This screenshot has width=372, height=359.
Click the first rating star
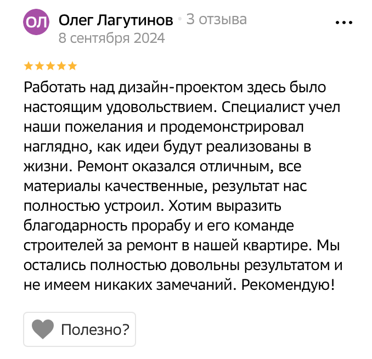coord(28,66)
